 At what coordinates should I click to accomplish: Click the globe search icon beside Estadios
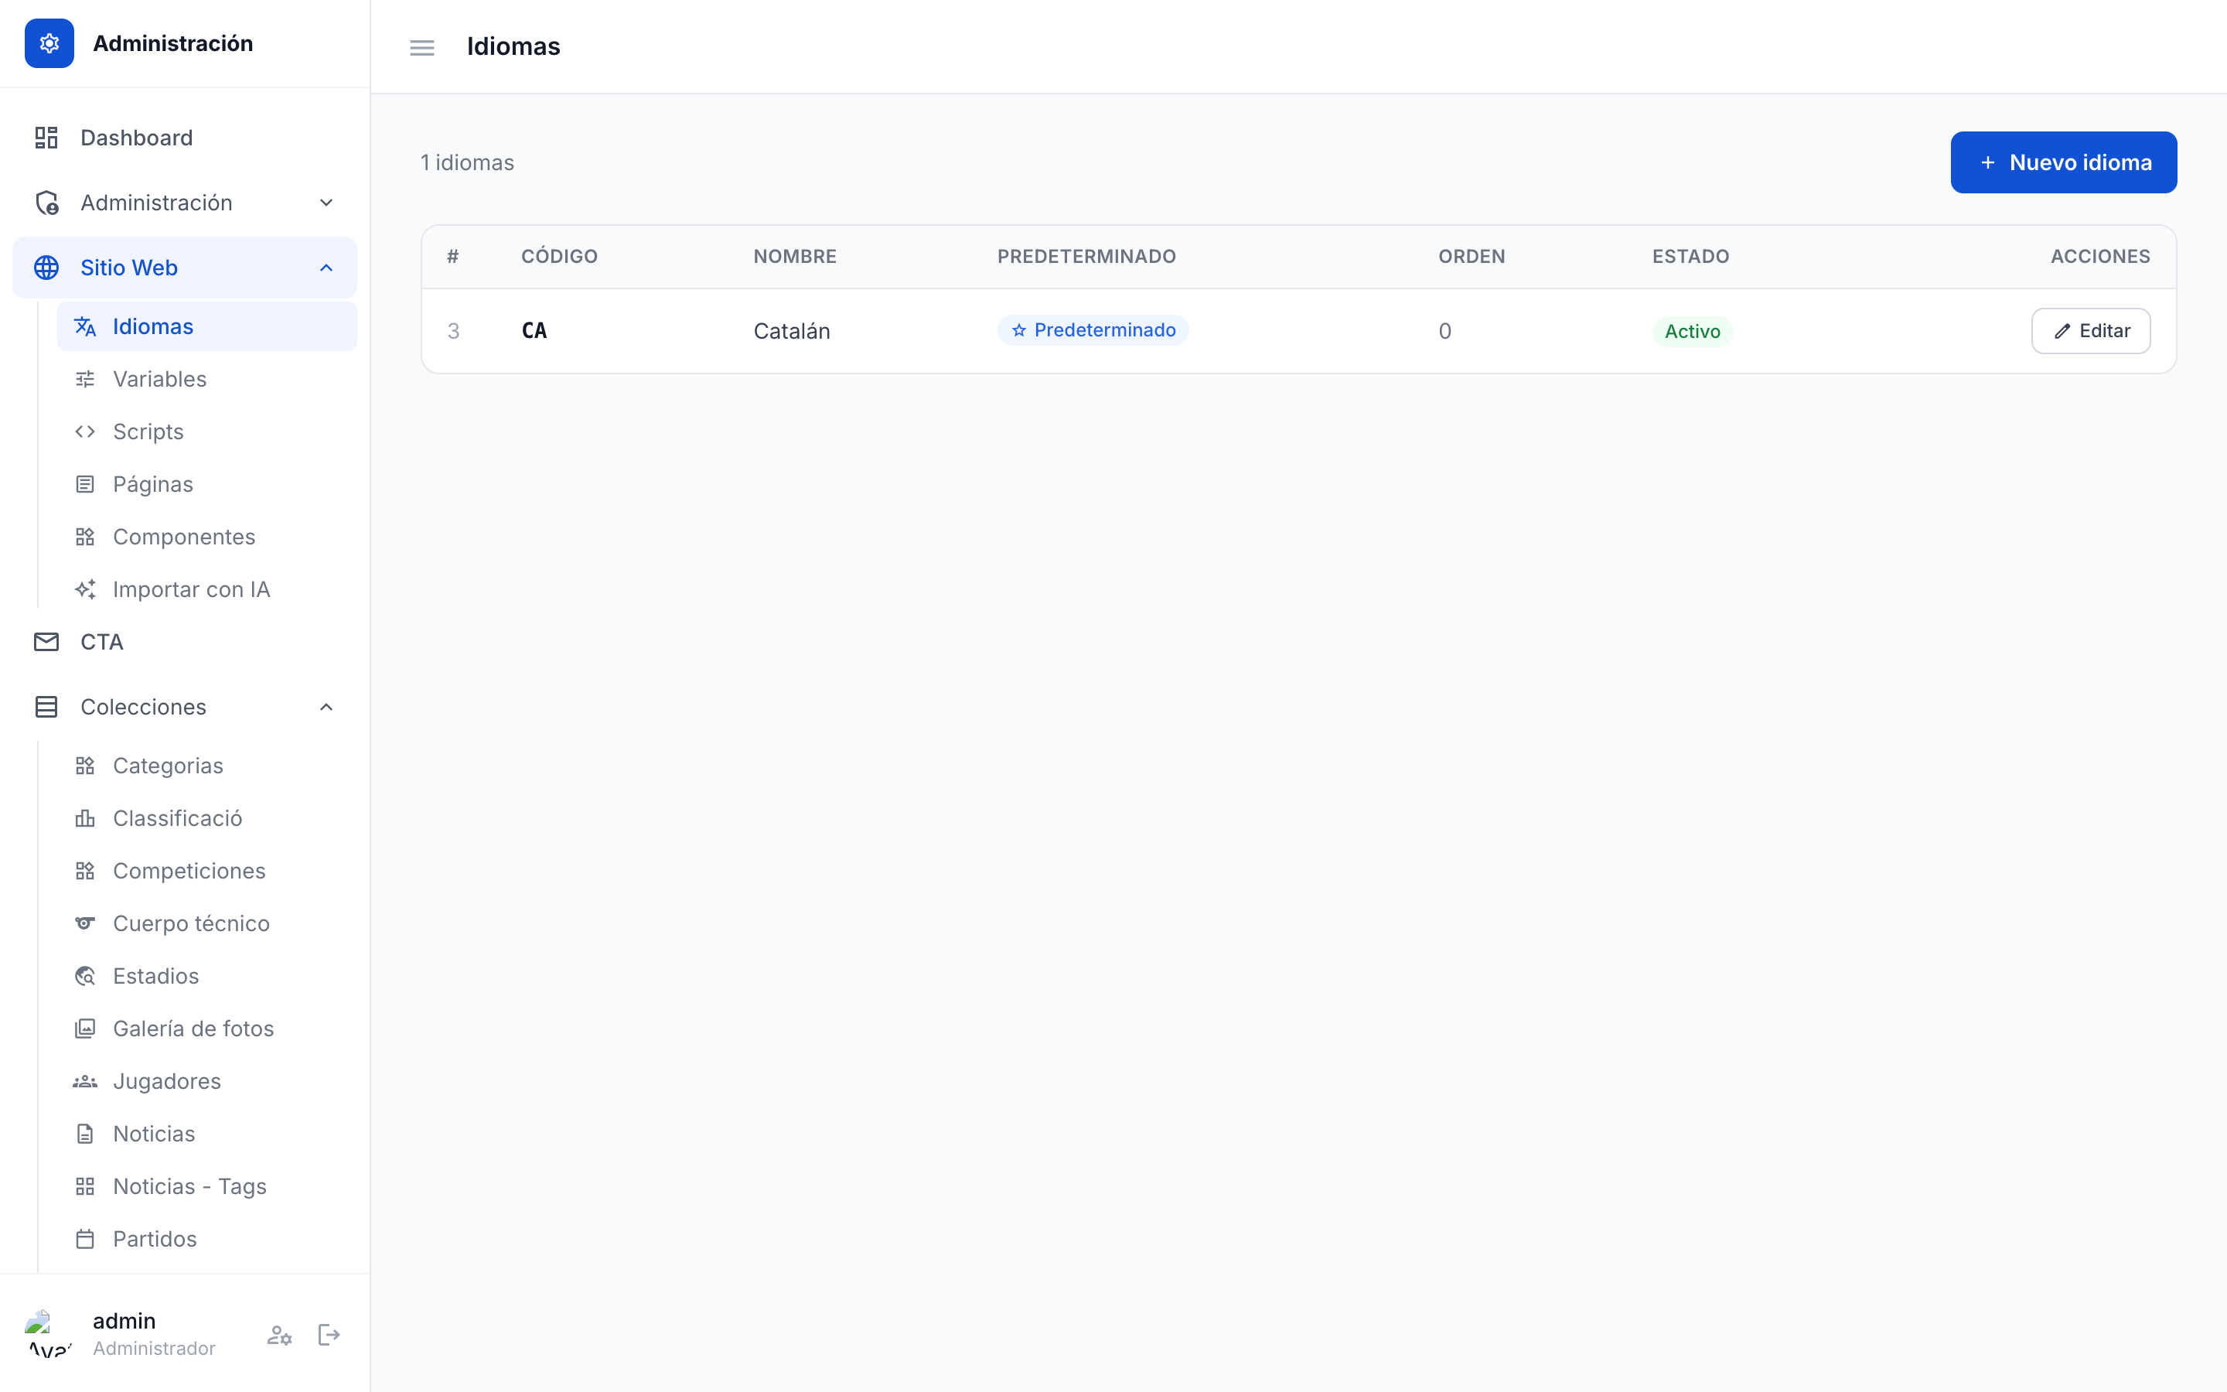point(84,976)
